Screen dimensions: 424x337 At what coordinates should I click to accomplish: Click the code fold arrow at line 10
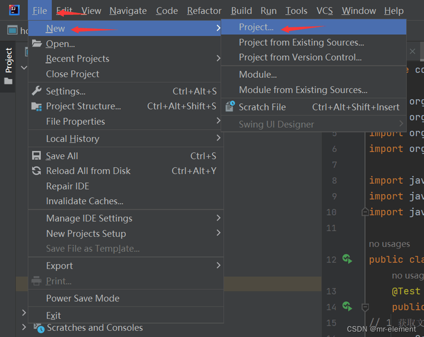coord(365,212)
